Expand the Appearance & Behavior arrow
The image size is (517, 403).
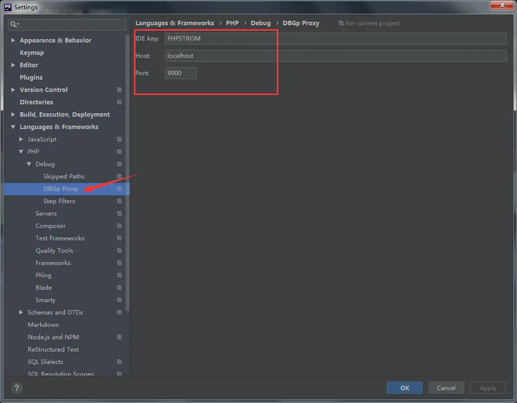tap(13, 40)
